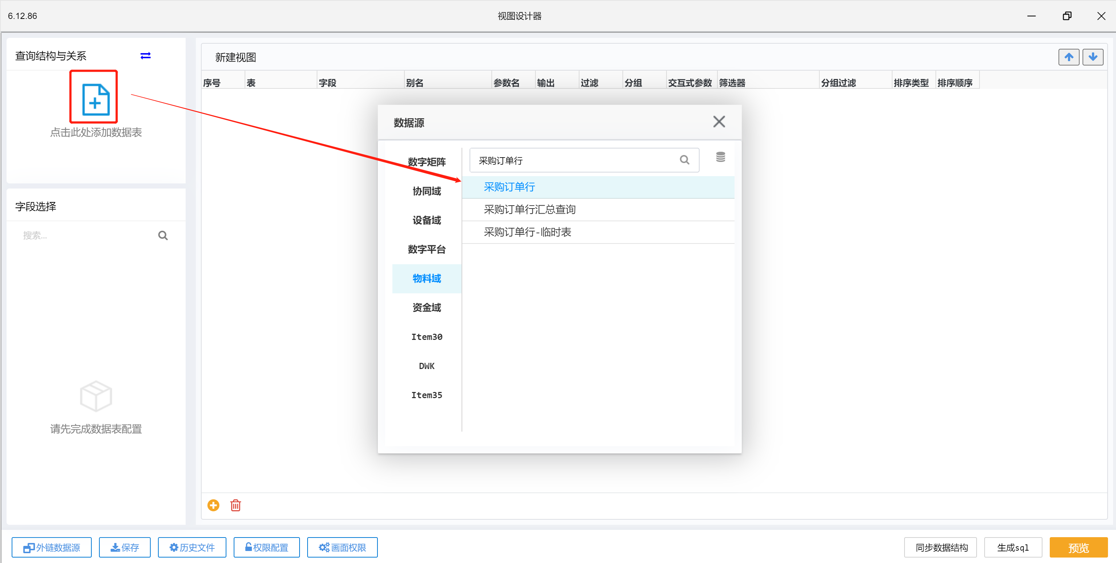Click the orange 预览 button
1116x563 pixels.
pyautogui.click(x=1078, y=547)
